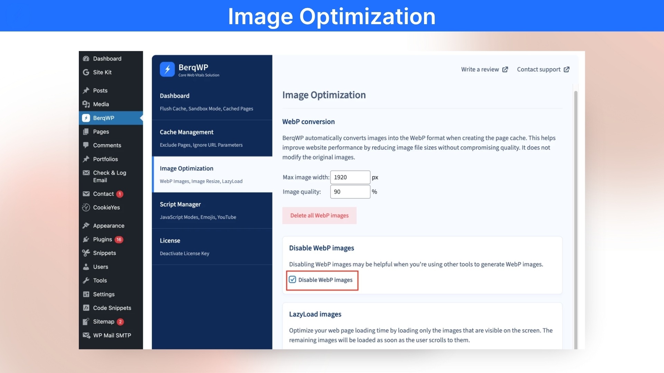Click the Max image width field
The width and height of the screenshot is (664, 373).
[x=350, y=177]
